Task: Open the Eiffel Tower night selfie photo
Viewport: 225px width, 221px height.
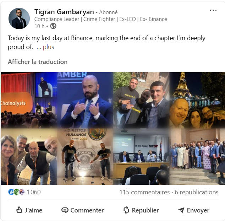Action: [x=197, y=100]
